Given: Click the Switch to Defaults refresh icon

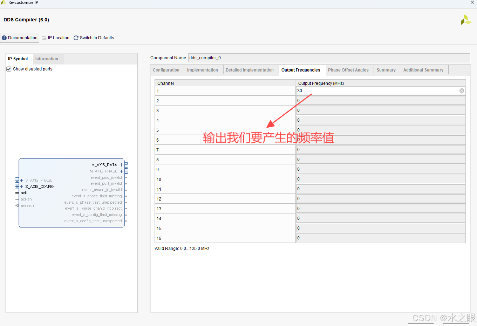Looking at the screenshot, I should point(76,38).
